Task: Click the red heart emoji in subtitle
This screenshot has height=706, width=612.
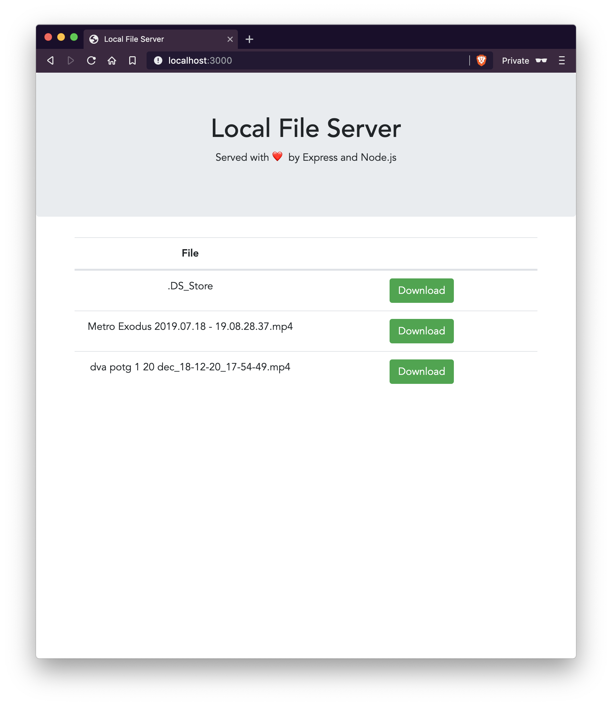Action: coord(277,157)
